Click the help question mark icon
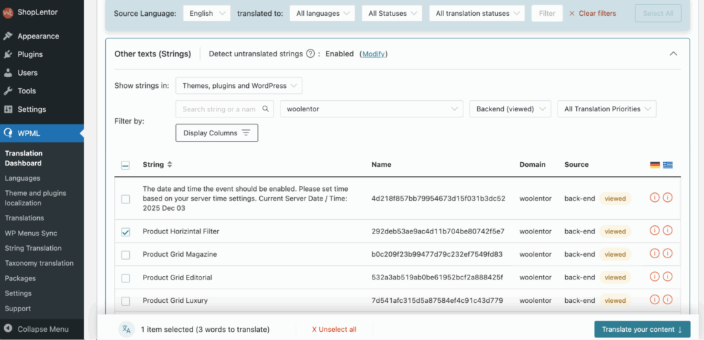The image size is (704, 340). tap(310, 54)
